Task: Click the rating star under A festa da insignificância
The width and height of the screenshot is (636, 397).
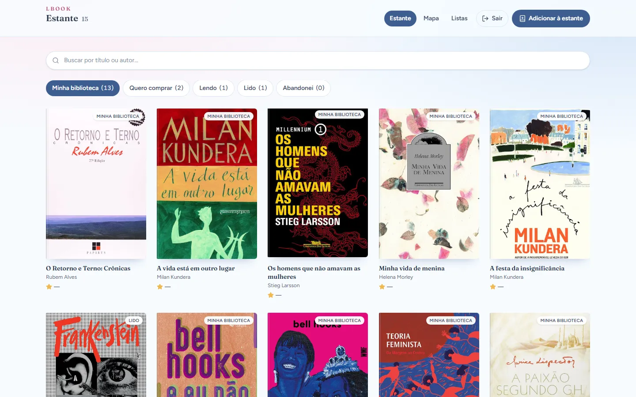Action: click(493, 287)
